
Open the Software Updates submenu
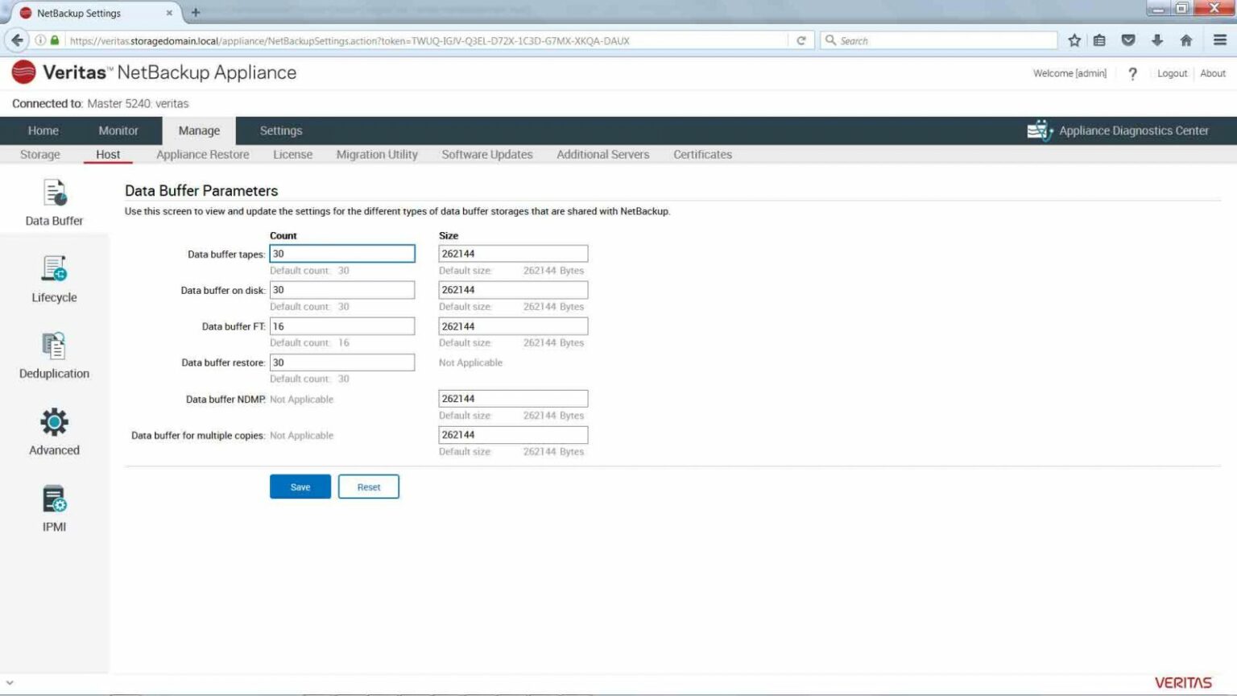pyautogui.click(x=487, y=155)
